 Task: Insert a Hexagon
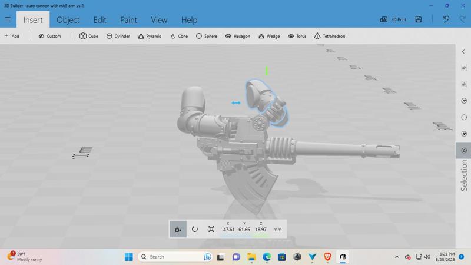point(238,36)
